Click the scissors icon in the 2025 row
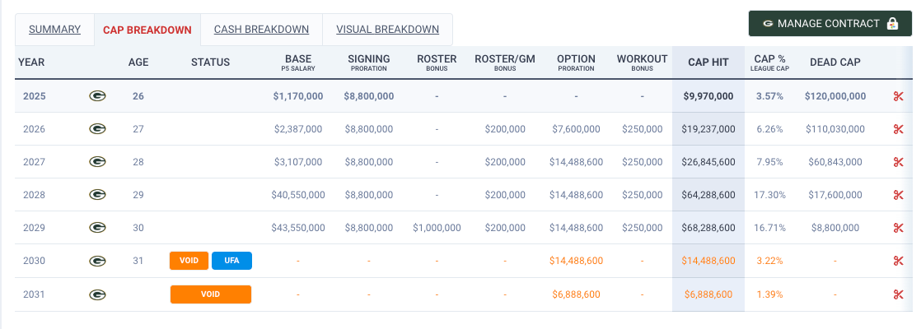 click(x=898, y=96)
